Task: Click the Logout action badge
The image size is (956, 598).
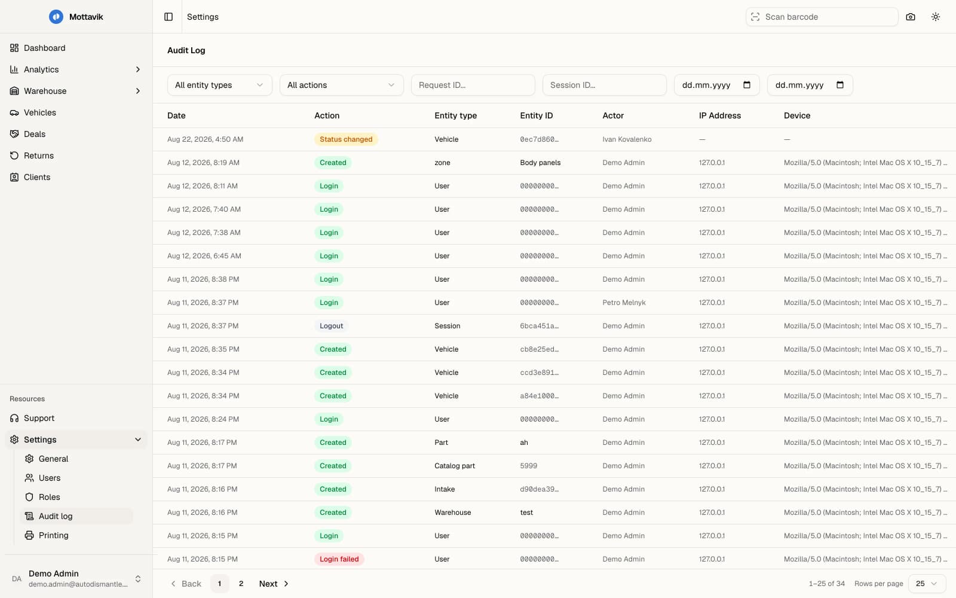Action: point(332,326)
